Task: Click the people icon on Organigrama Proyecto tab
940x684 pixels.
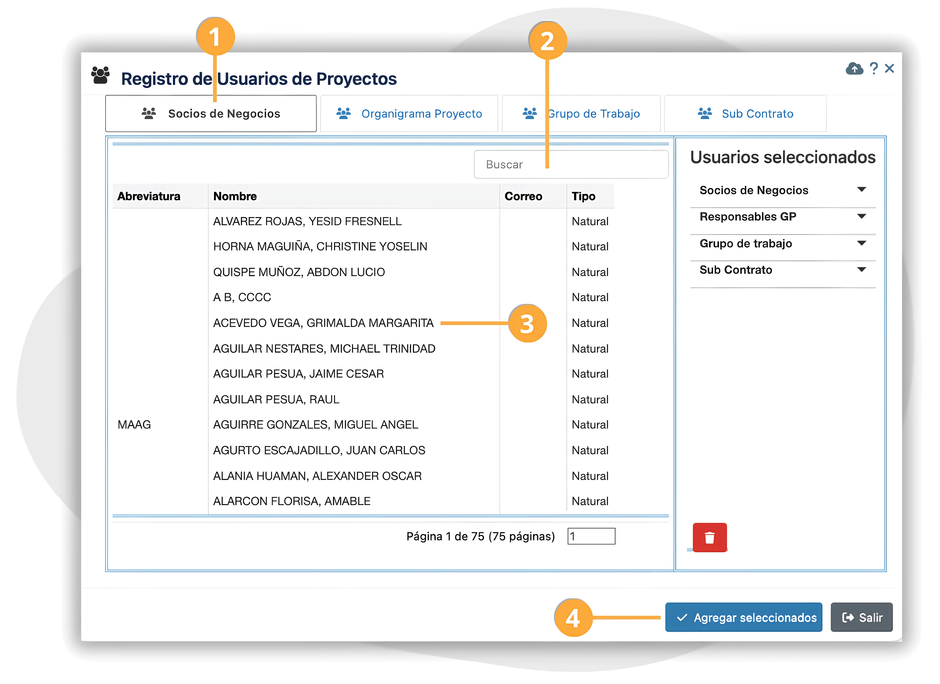Action: click(343, 114)
